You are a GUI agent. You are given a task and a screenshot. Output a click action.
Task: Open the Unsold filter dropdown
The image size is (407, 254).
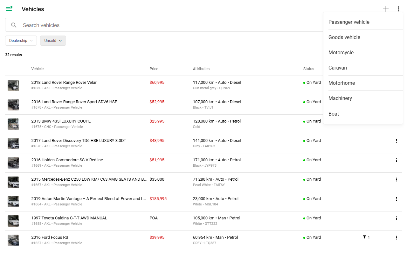coord(53,41)
